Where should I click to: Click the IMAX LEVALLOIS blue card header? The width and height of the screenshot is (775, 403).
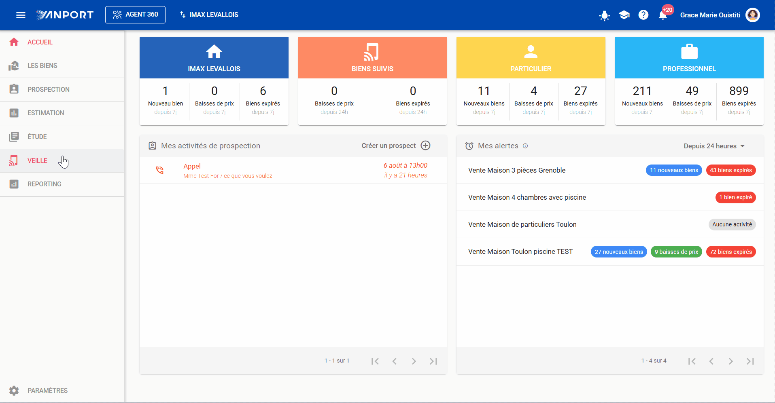point(214,58)
